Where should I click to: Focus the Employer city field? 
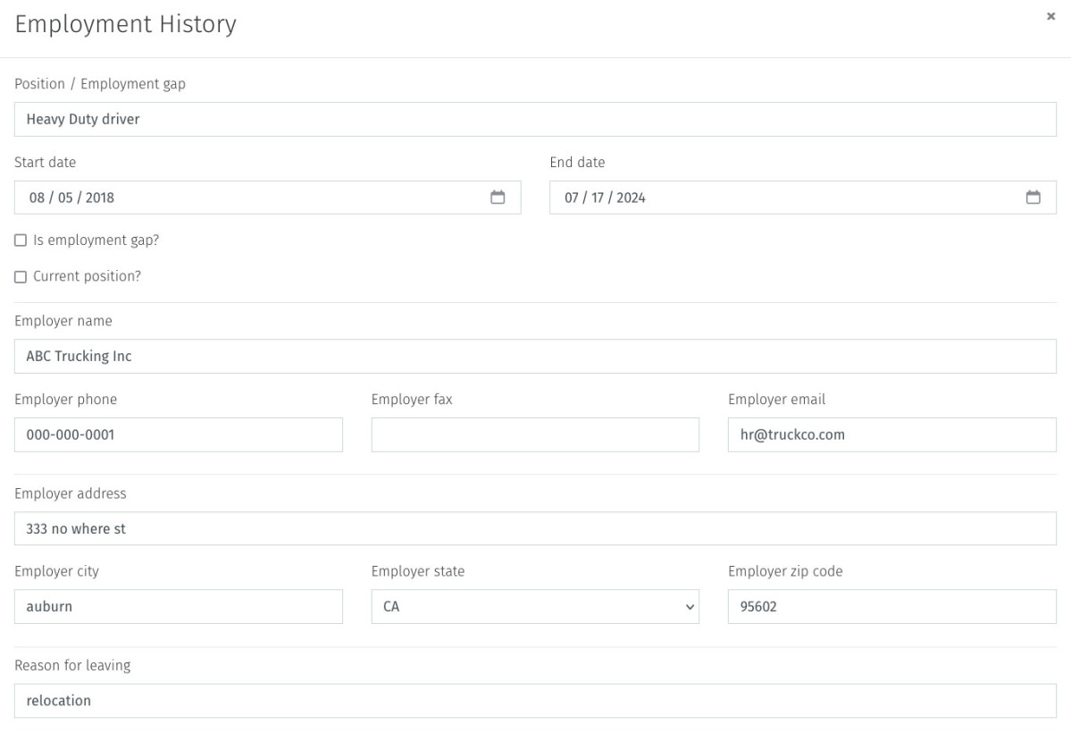[x=179, y=606]
